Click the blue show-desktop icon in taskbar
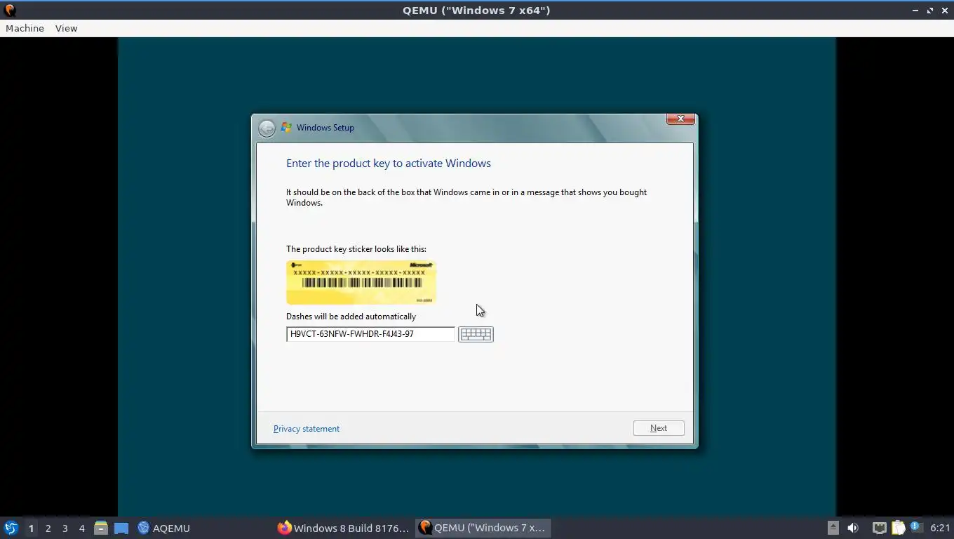 coord(121,528)
